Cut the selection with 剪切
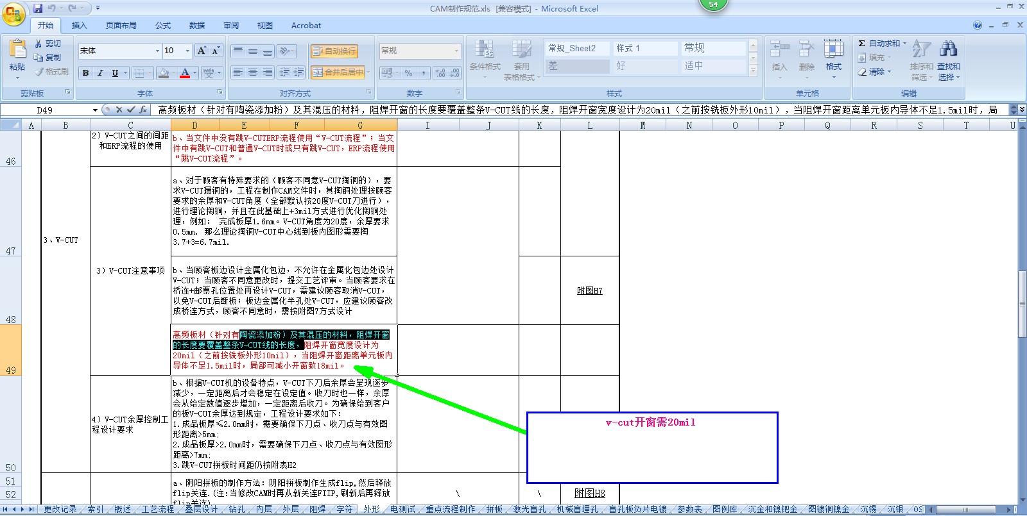Image resolution: width=1027 pixels, height=516 pixels. tap(48, 44)
